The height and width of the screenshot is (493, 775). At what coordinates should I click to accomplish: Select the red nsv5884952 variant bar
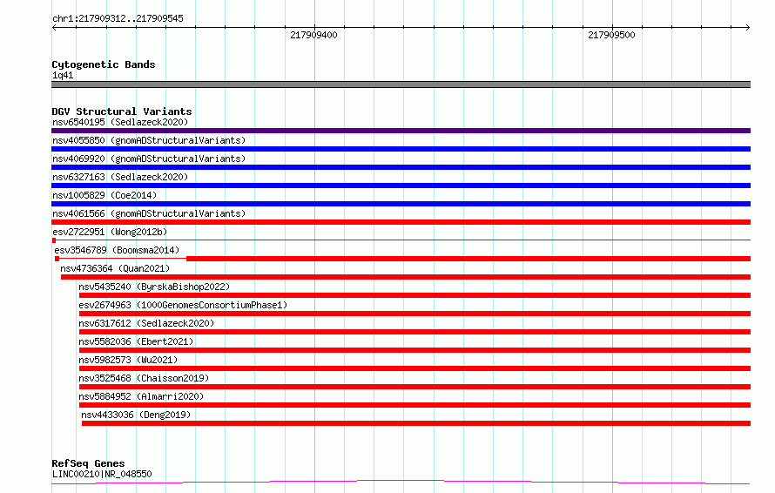[x=414, y=405]
